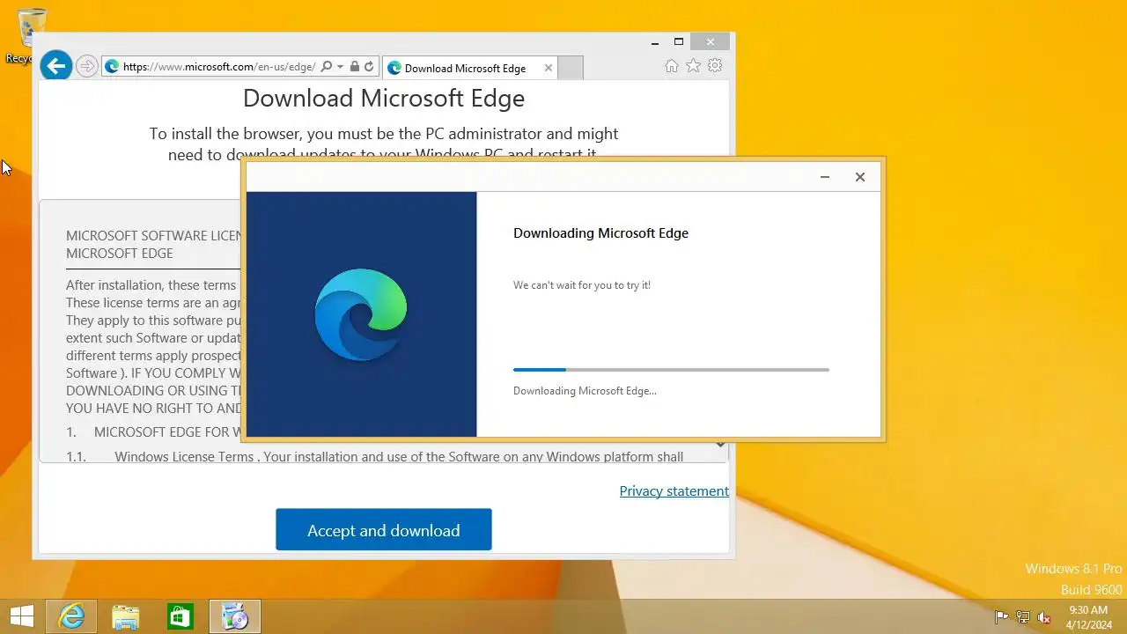Click the Download Microsoft Edge page heading

384,98
